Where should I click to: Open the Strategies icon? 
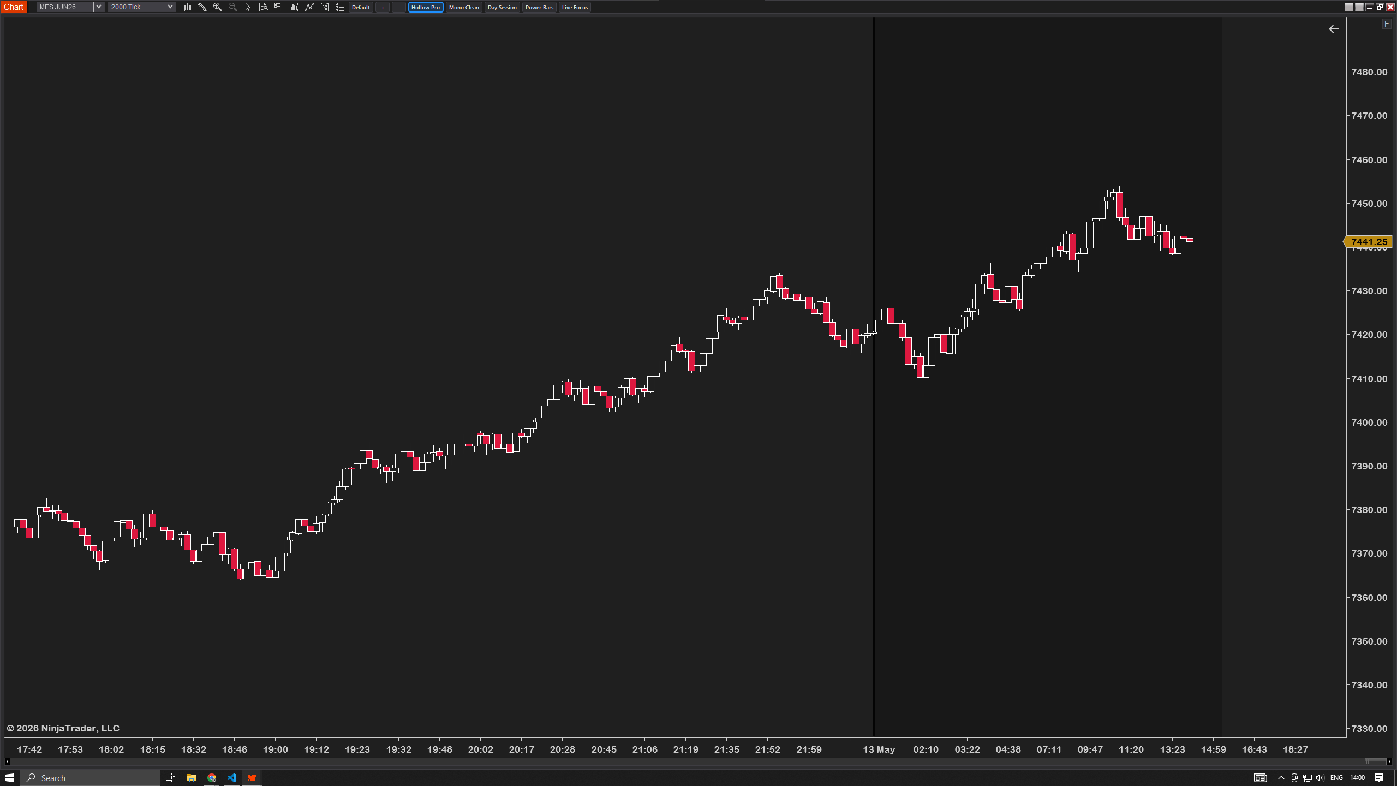(325, 7)
